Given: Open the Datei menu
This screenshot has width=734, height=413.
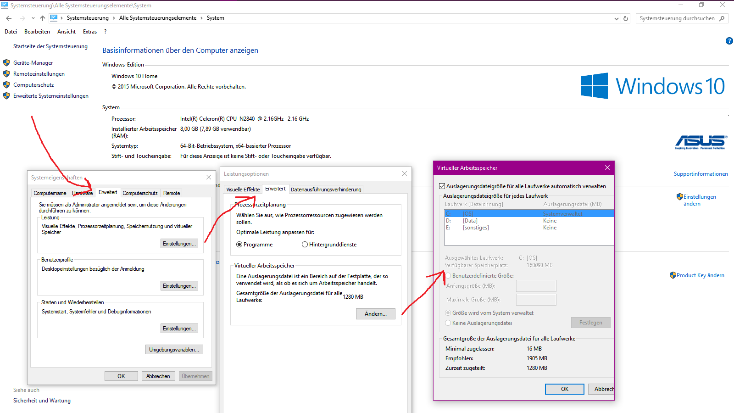Looking at the screenshot, I should 11,32.
